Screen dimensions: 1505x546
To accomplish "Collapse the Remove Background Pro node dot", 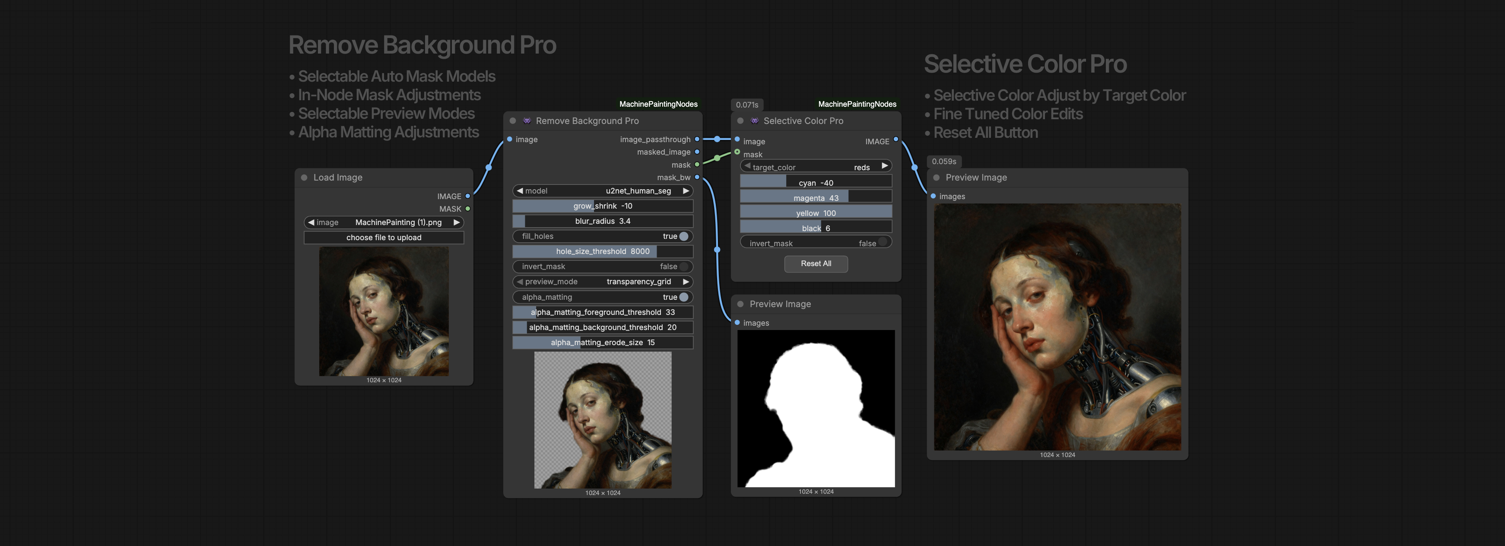I will coord(513,121).
